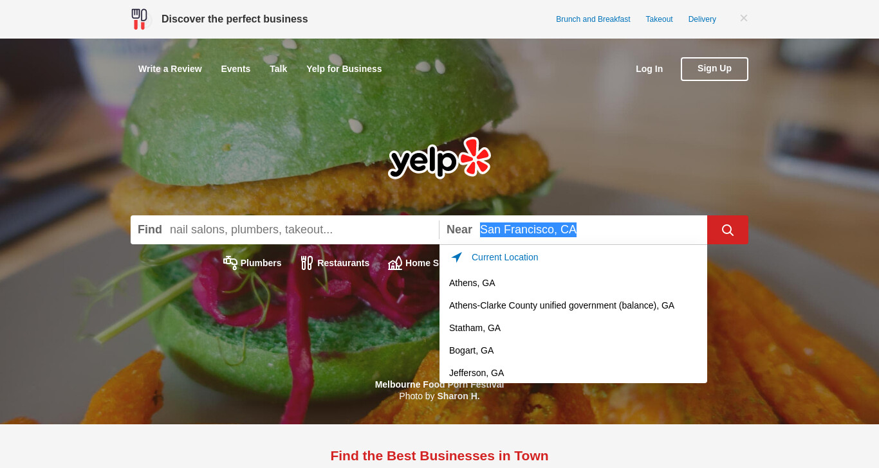The width and height of the screenshot is (879, 468).
Task: Open the Brunch and Breakfast link
Action: tap(593, 19)
